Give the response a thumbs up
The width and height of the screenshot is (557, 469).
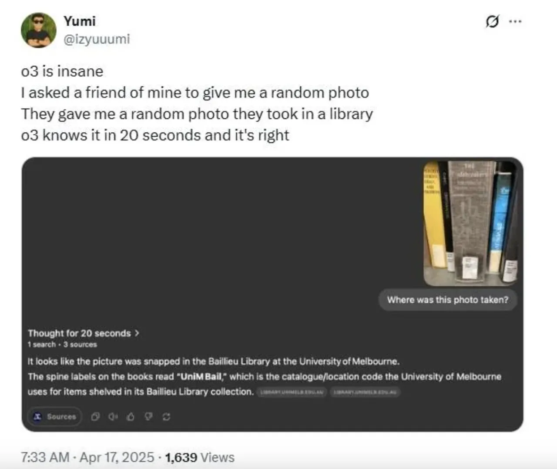131,417
